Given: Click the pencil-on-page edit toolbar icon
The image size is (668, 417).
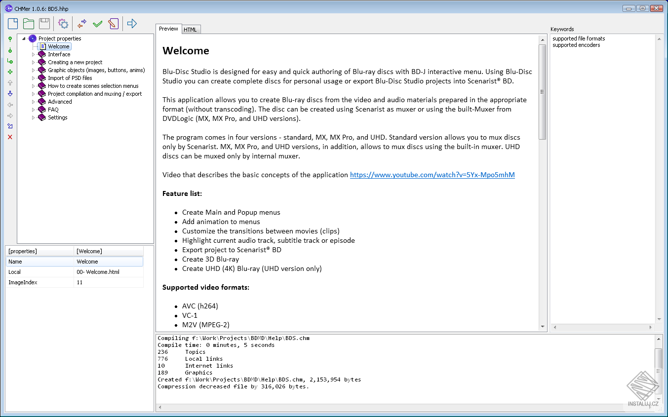Looking at the screenshot, I should [x=114, y=23].
